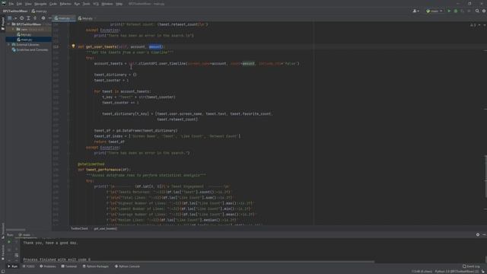Viewport: 487px width, 274px height.
Task: Open the Refactor menu
Action: [65, 4]
